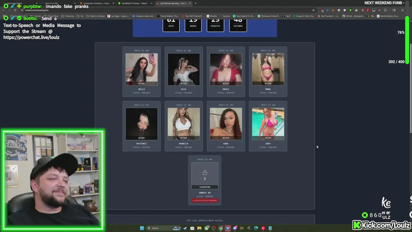Screen dimensions: 412x232
Task: Open Zoey's inmate photo card
Action: point(268,124)
